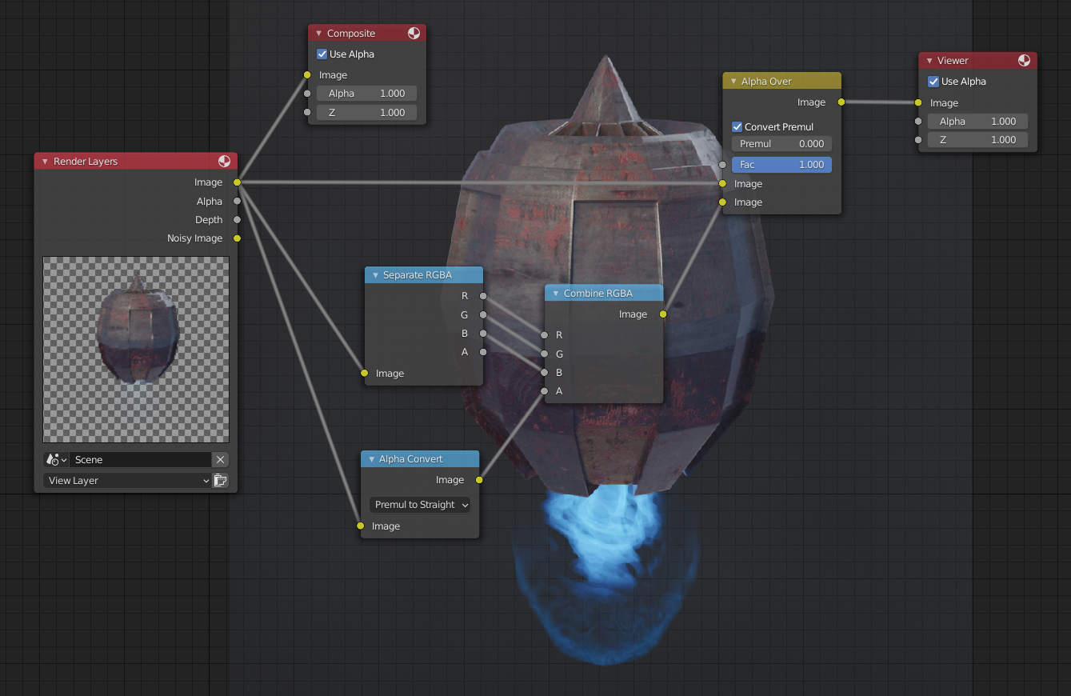Click the Z value field in Viewer node

point(977,140)
